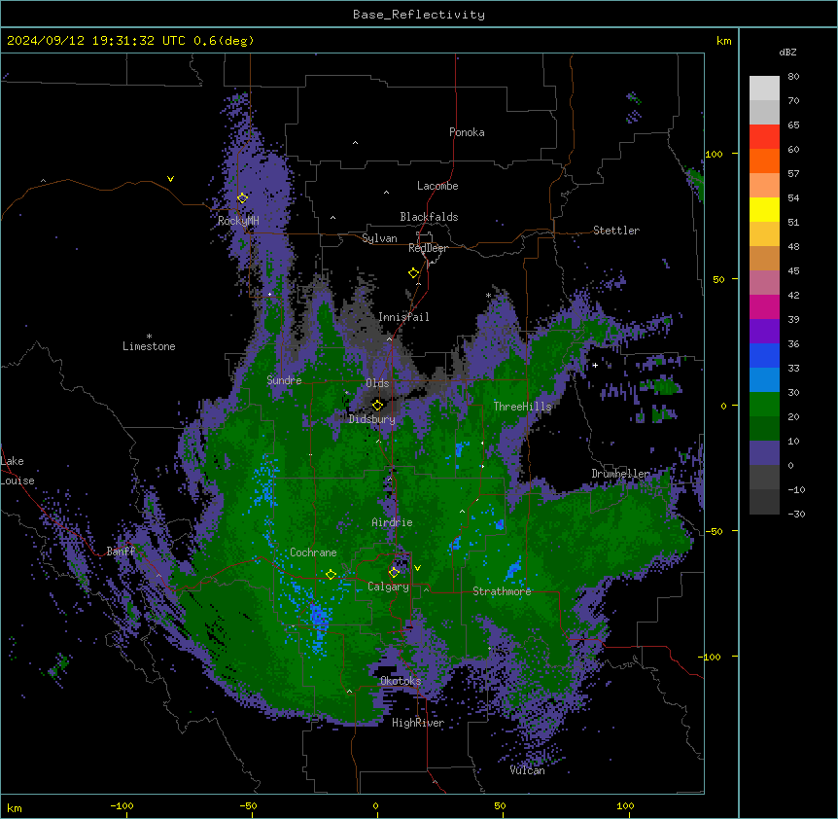Click the light gray swatch between 80 and 70
The image size is (838, 819).
pos(764,89)
